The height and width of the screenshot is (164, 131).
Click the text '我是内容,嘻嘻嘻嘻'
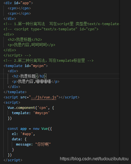click(x=35, y=81)
